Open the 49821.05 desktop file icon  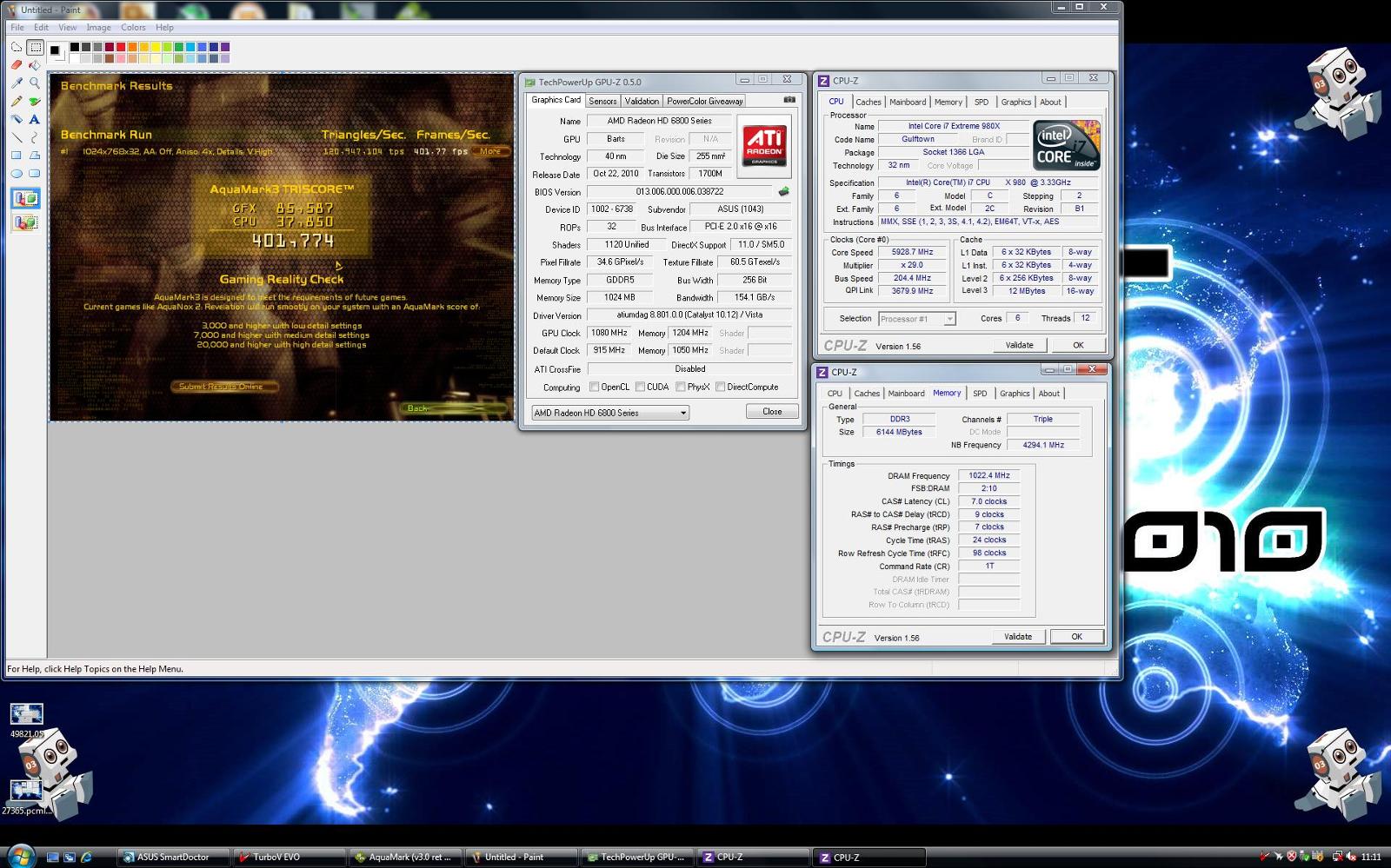pyautogui.click(x=26, y=720)
